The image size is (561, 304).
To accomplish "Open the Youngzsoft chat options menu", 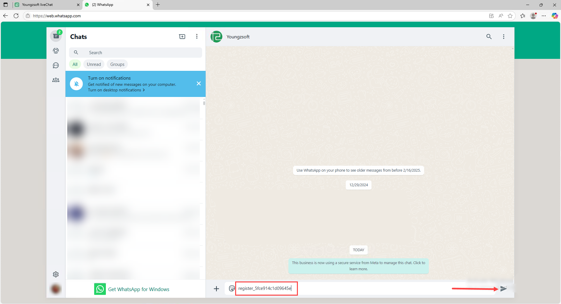I will coord(504,37).
